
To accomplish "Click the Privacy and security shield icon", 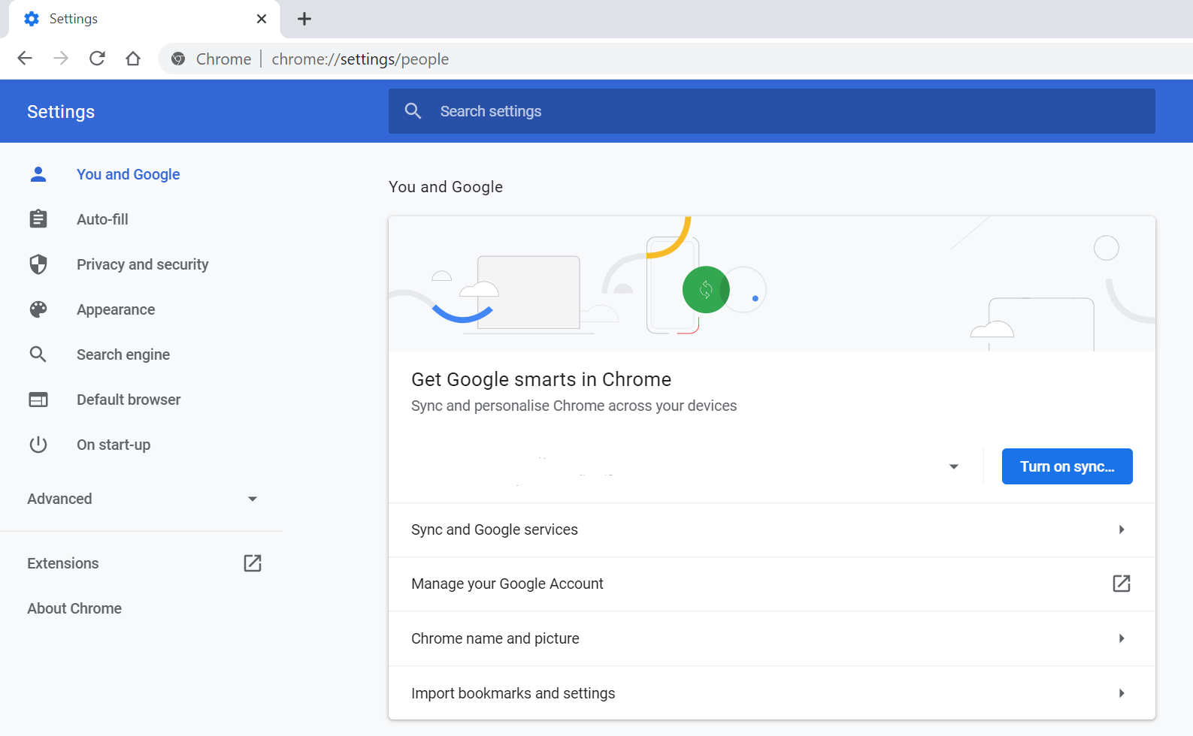I will click(38, 264).
